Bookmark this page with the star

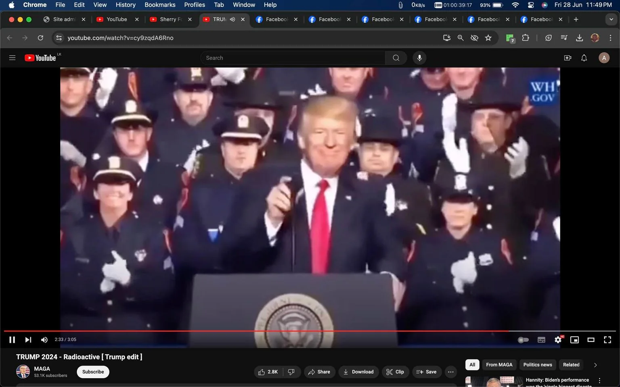click(x=488, y=37)
